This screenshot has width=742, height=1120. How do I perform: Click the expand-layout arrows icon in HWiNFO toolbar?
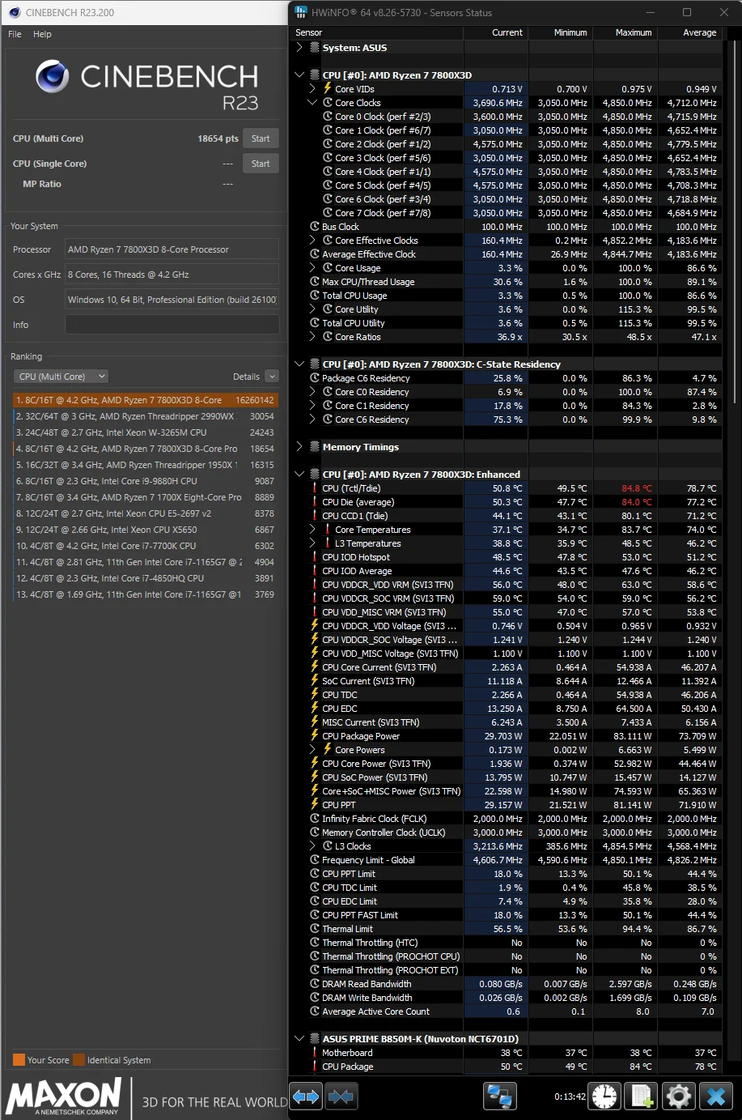[x=306, y=1097]
